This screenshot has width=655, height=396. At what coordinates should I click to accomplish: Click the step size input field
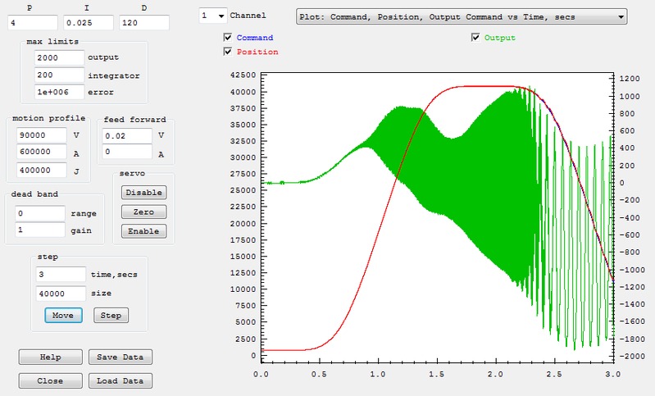point(60,293)
